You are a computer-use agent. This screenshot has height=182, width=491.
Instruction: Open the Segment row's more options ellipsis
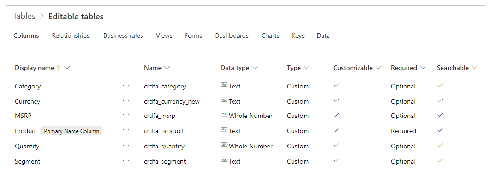coord(126,161)
